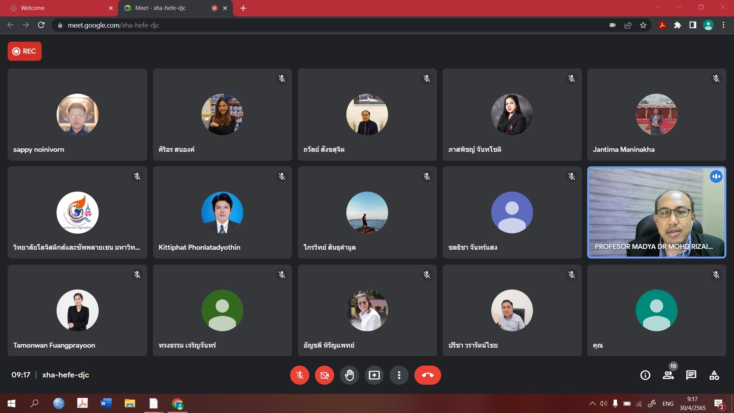Open the activities icon
734x413 pixels.
point(714,375)
